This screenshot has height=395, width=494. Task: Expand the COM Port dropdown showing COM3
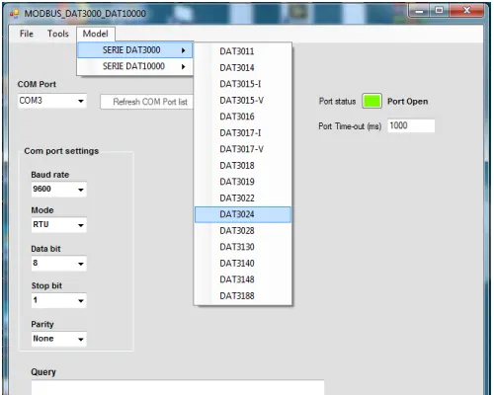(52, 101)
